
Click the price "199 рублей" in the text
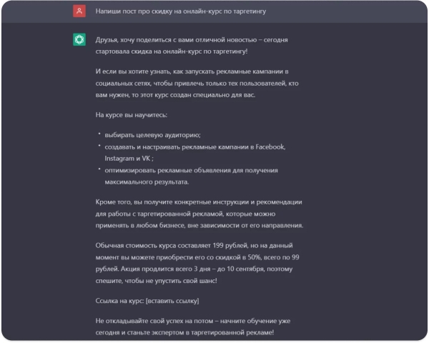227,245
